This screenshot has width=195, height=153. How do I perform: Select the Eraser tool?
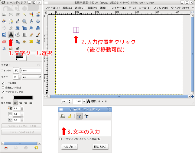(x=4, y=42)
